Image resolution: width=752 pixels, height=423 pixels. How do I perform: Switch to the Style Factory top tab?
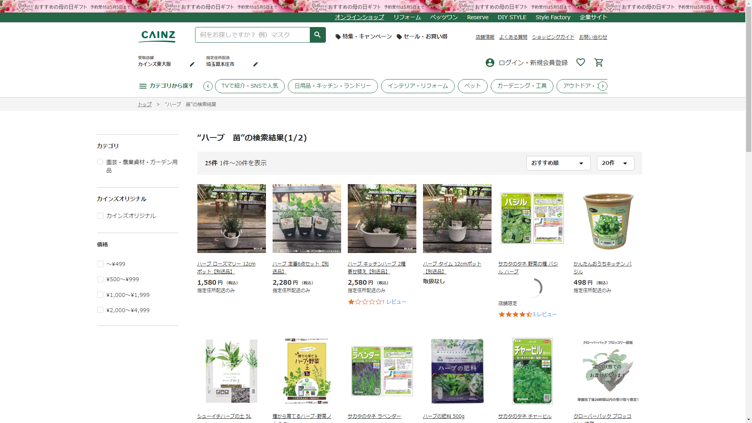coord(553,17)
